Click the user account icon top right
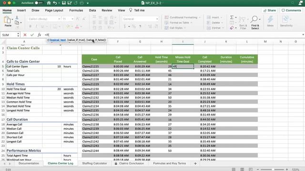The width and height of the screenshot is (305, 171). point(300,3)
